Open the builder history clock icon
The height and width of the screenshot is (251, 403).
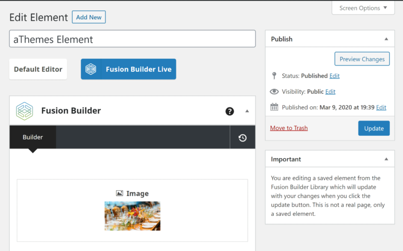click(x=242, y=138)
